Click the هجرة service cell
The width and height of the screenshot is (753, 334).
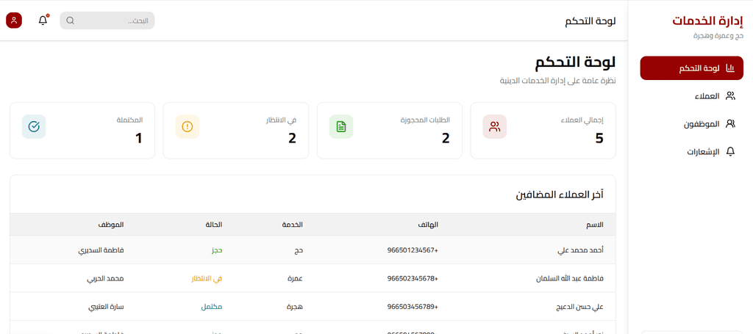[x=295, y=307]
